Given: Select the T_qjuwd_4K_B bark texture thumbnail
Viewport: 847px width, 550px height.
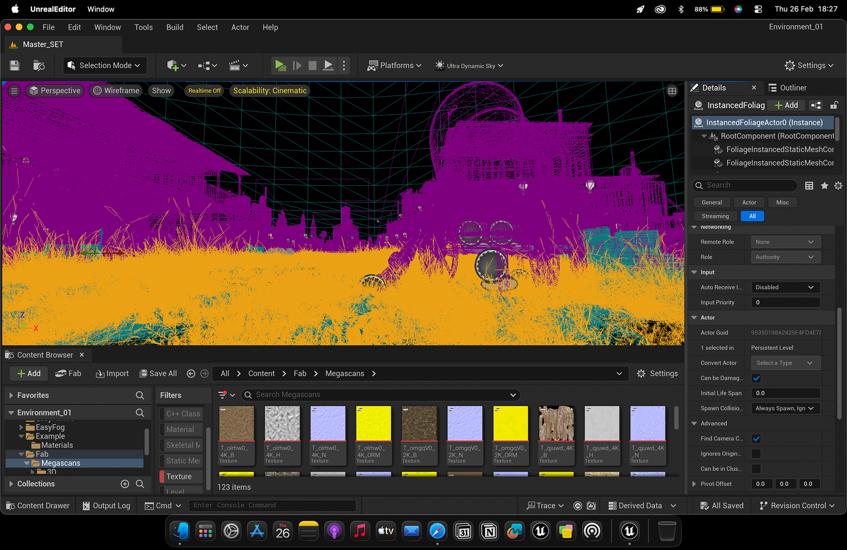Looking at the screenshot, I should (556, 435).
